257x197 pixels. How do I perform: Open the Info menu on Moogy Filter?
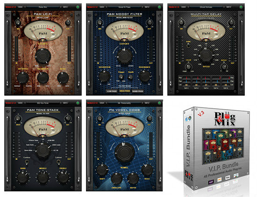click(147, 7)
